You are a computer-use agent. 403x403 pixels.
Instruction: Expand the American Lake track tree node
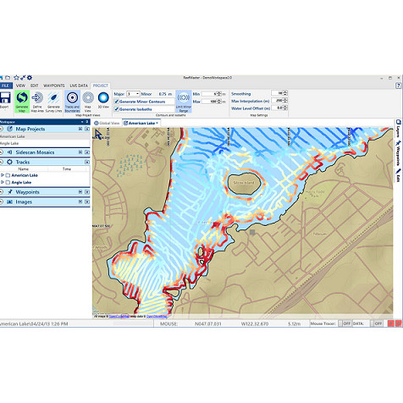point(3,175)
